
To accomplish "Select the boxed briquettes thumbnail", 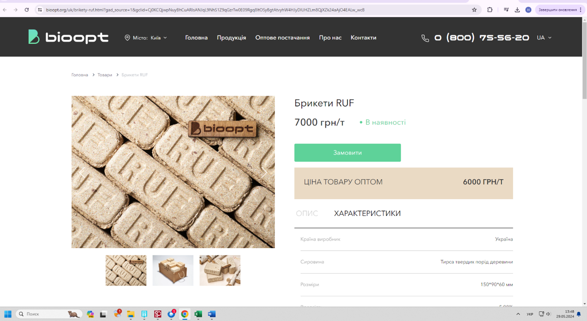I will pyautogui.click(x=173, y=270).
